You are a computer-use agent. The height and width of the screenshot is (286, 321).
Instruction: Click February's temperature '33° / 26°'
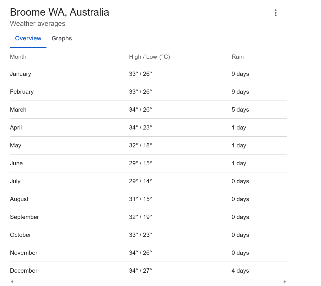click(141, 92)
